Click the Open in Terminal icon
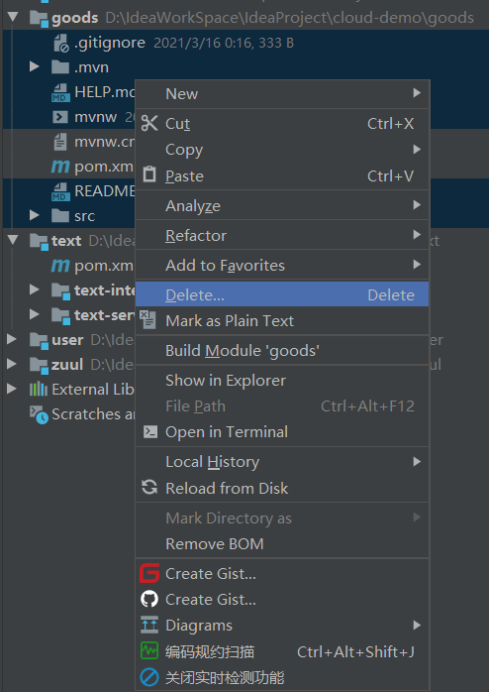Viewport: 489px width, 692px height. (149, 431)
